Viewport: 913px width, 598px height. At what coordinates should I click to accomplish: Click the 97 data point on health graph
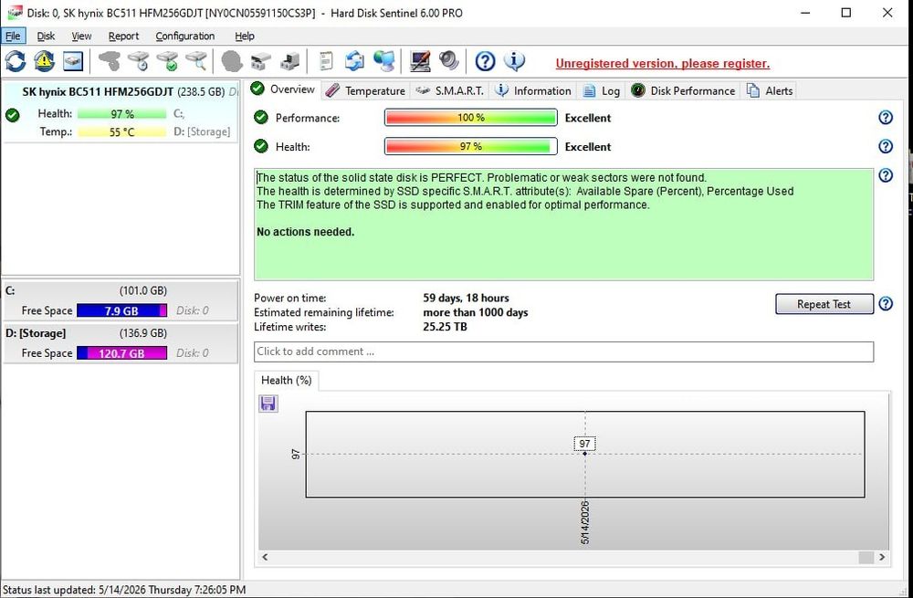point(584,453)
